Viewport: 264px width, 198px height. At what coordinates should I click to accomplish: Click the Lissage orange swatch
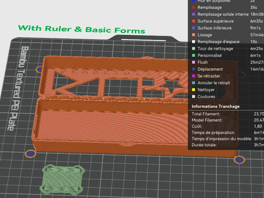[193, 35]
